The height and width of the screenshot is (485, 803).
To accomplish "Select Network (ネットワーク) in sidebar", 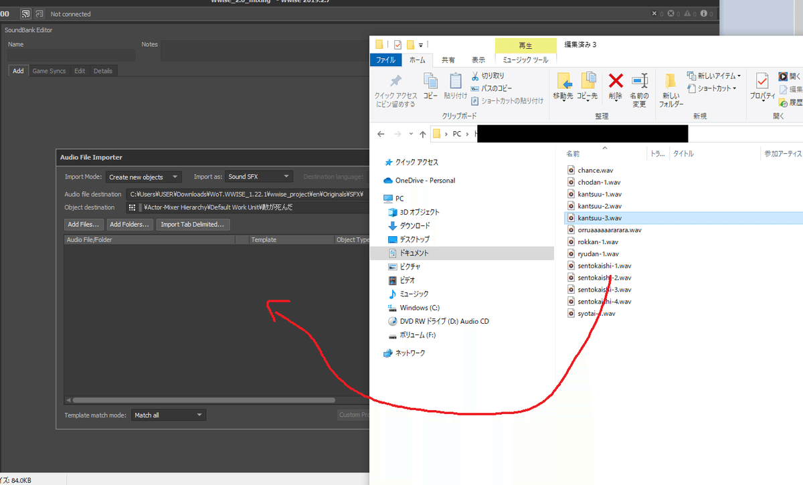I will click(x=404, y=353).
